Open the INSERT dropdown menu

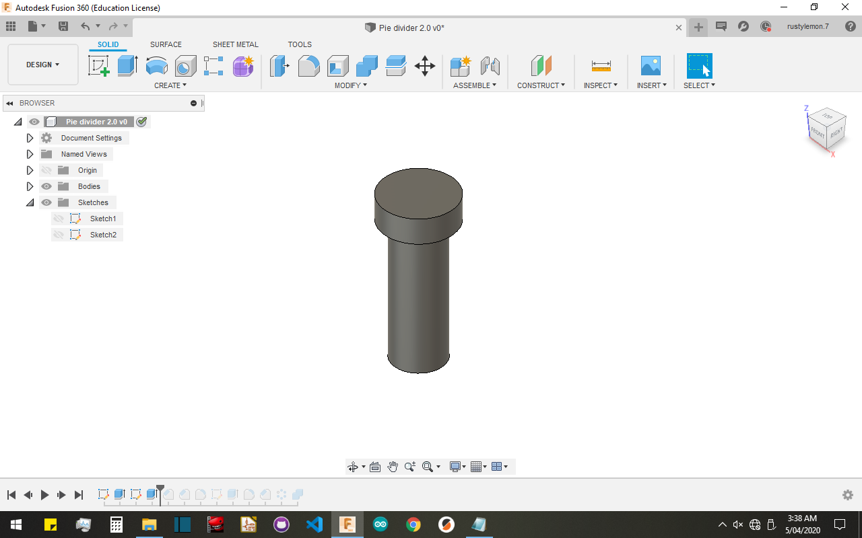(x=652, y=85)
